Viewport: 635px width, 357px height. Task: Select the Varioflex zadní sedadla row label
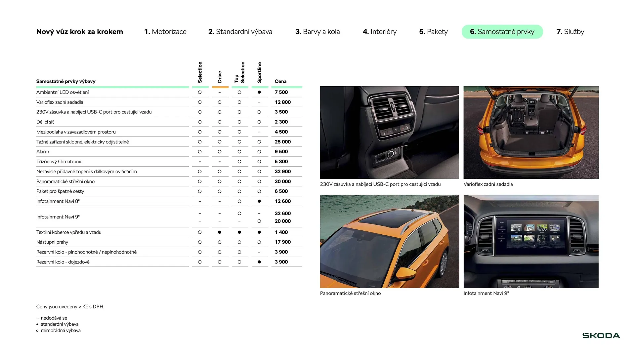60,102
